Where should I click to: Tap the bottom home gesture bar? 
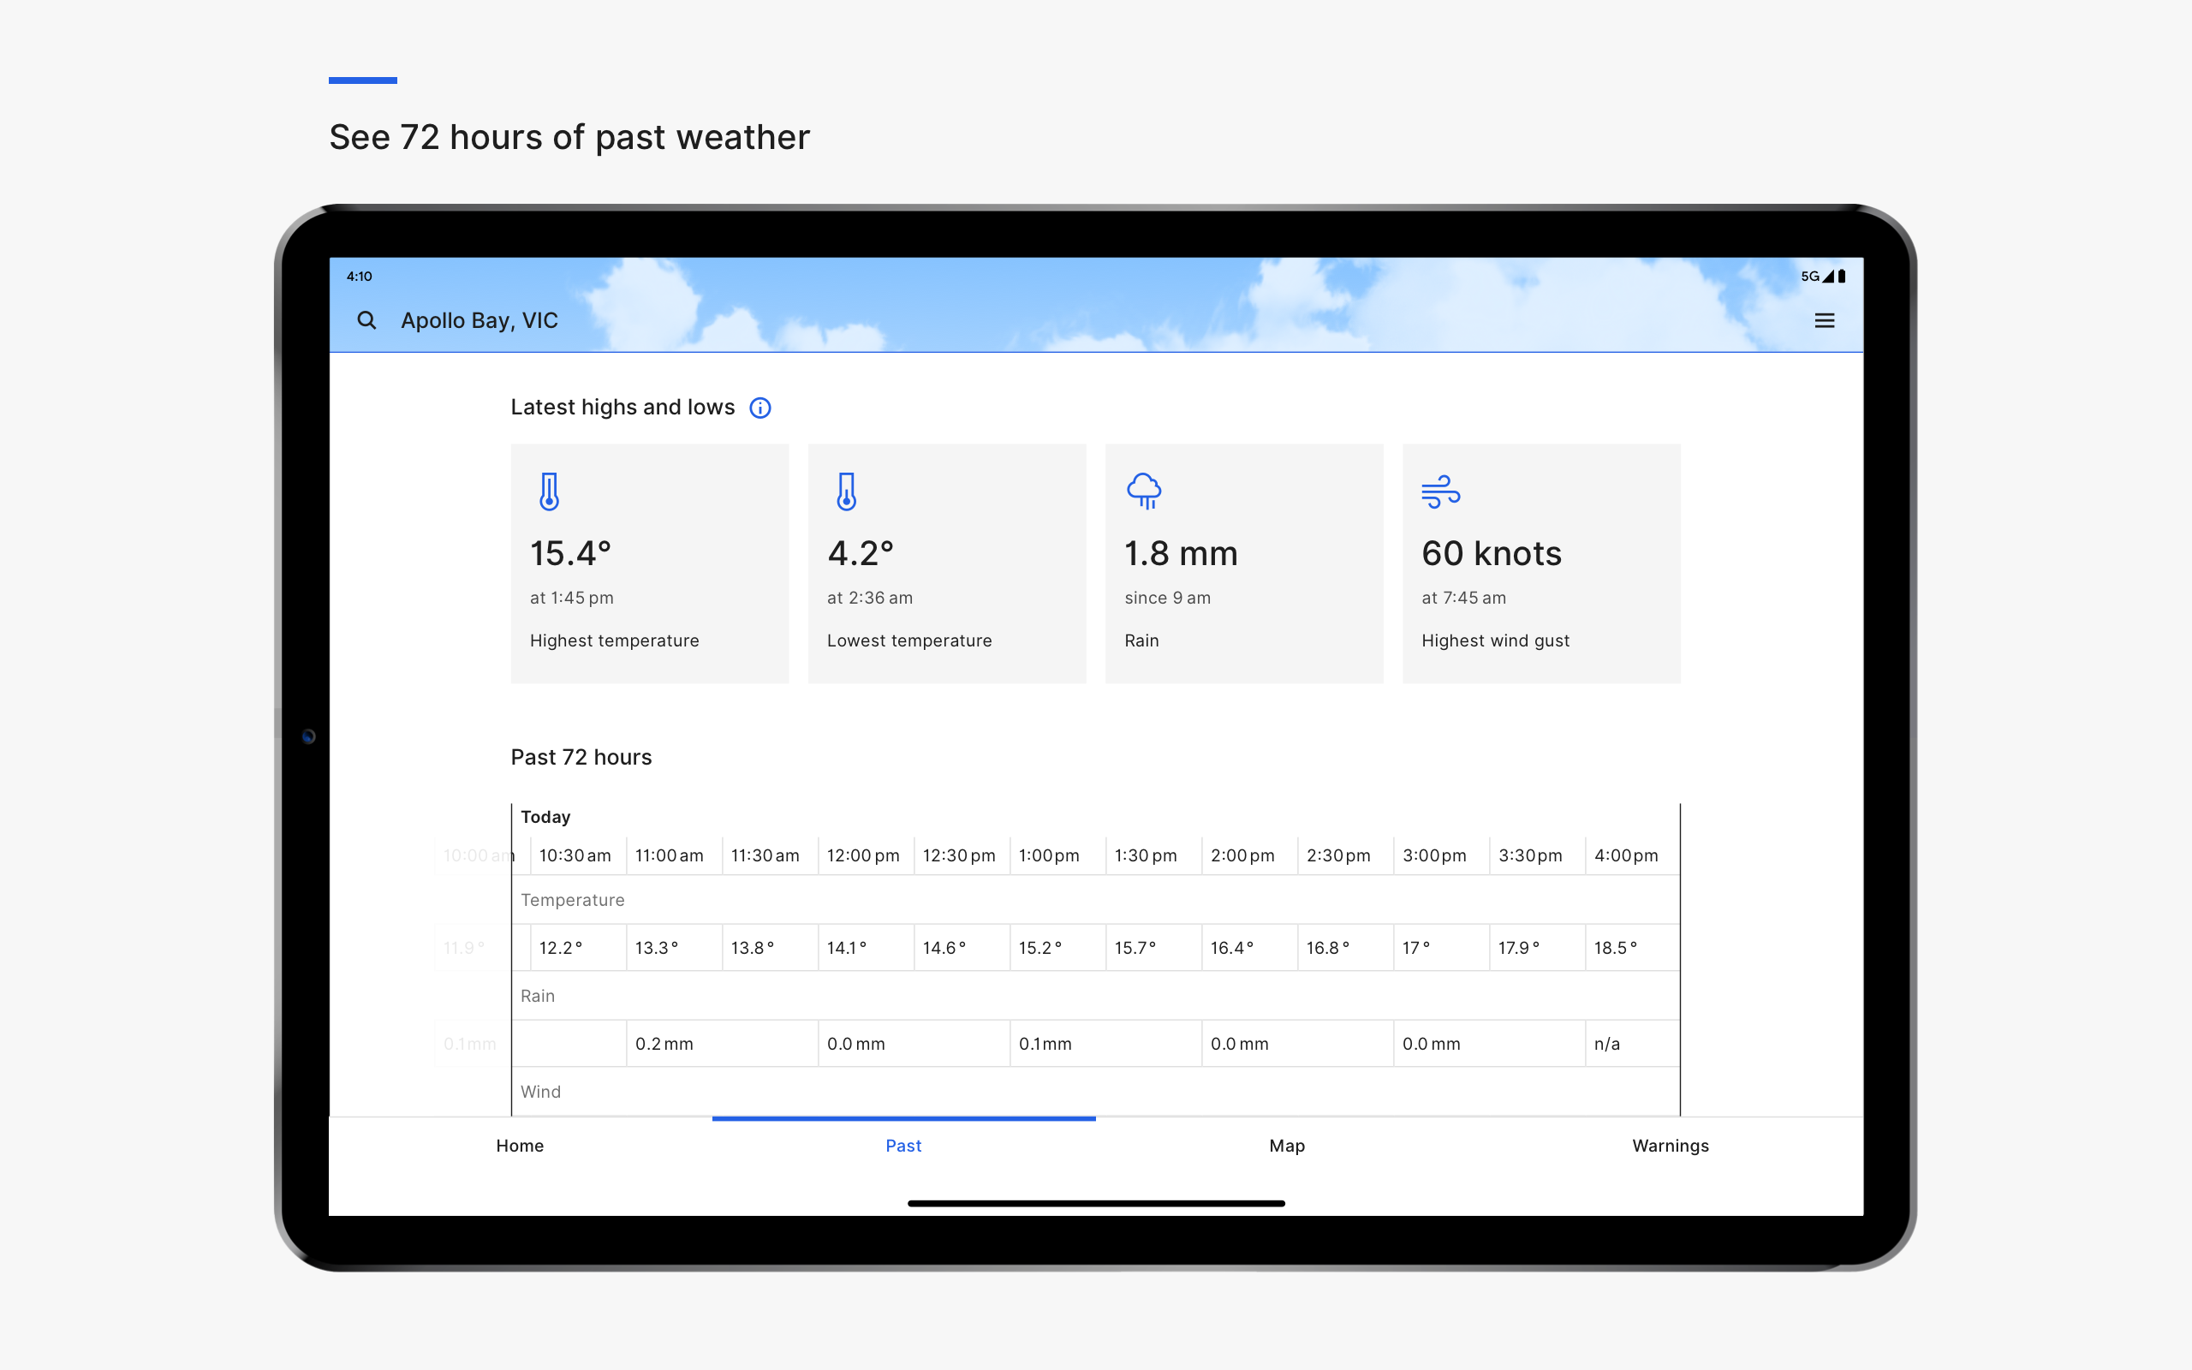tap(1096, 1203)
